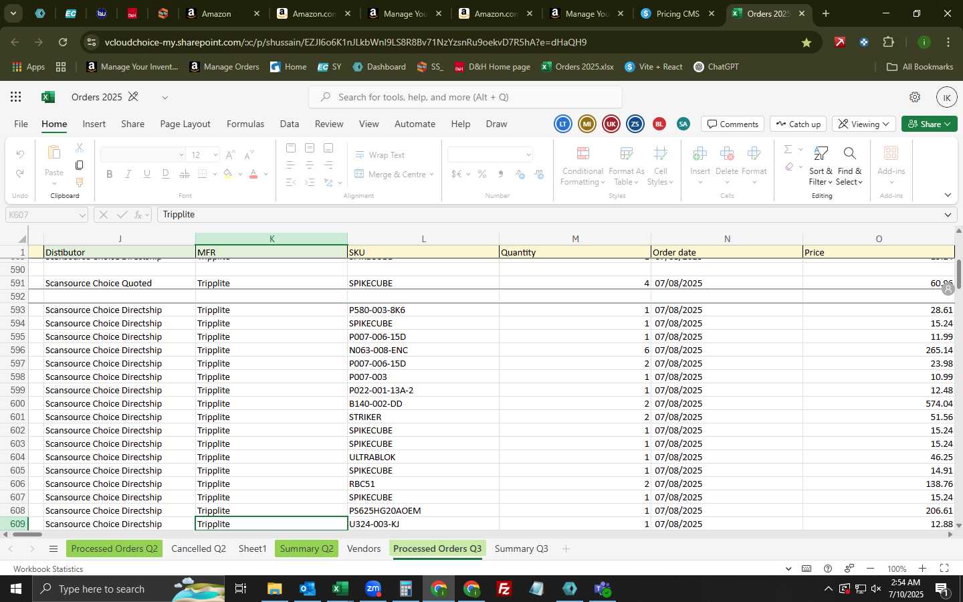Screen dimensions: 963x602
Task: Click the Percent style icon
Action: (x=481, y=174)
